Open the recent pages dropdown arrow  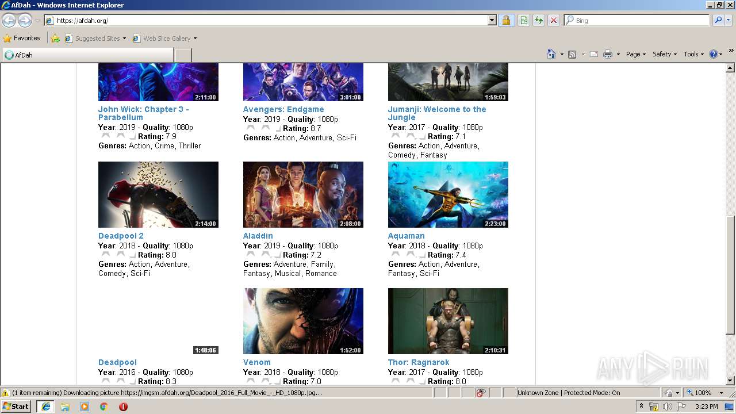37,21
